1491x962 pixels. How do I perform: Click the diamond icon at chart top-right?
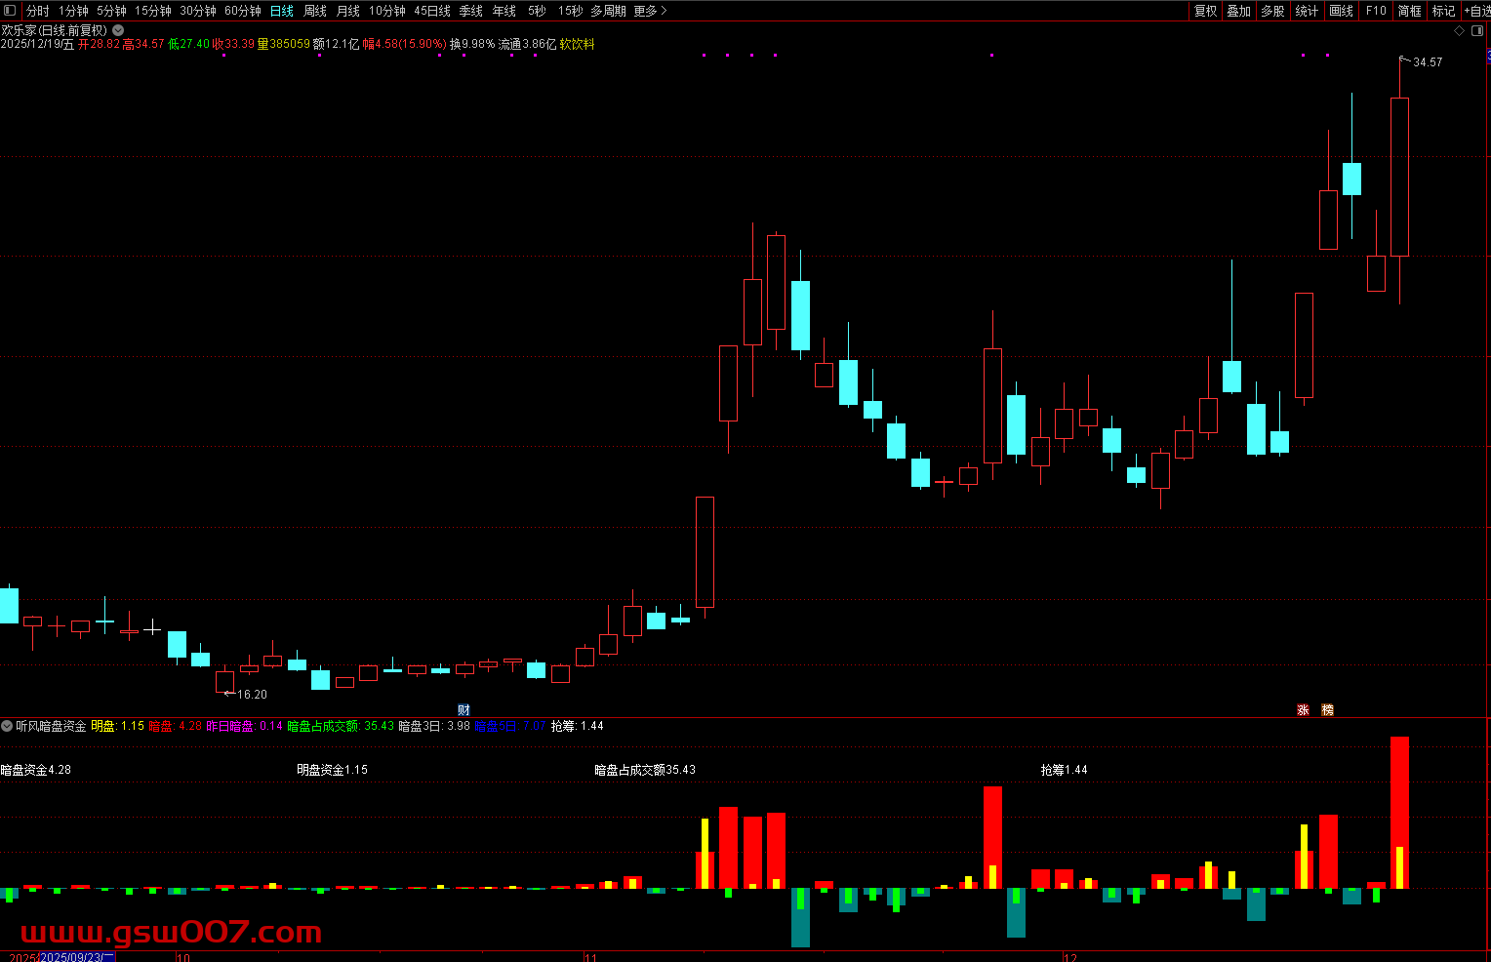1460,30
